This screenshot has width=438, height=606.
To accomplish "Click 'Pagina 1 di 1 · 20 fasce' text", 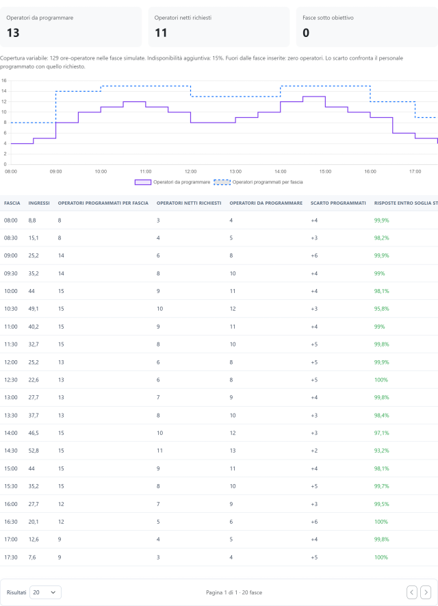I will point(234,592).
